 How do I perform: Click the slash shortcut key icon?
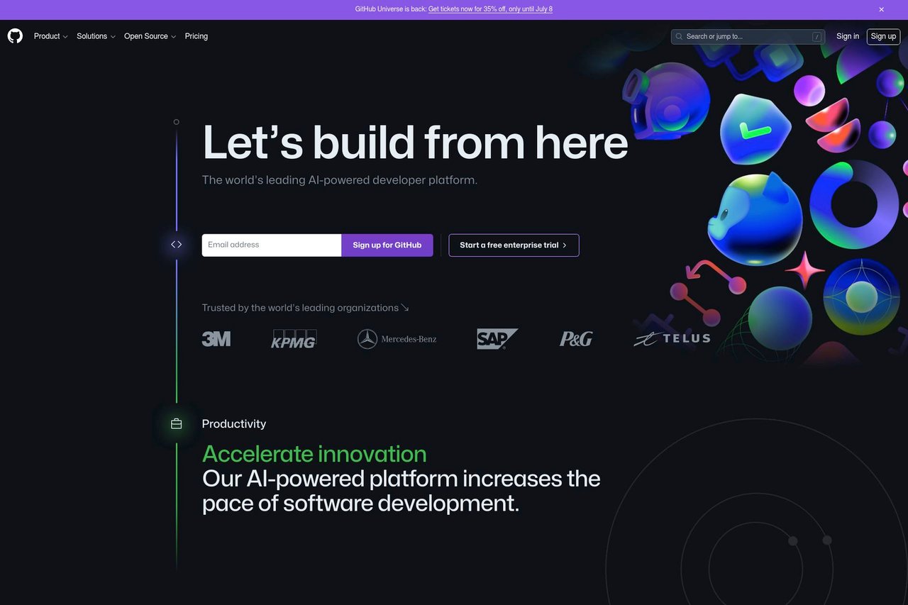click(x=816, y=37)
